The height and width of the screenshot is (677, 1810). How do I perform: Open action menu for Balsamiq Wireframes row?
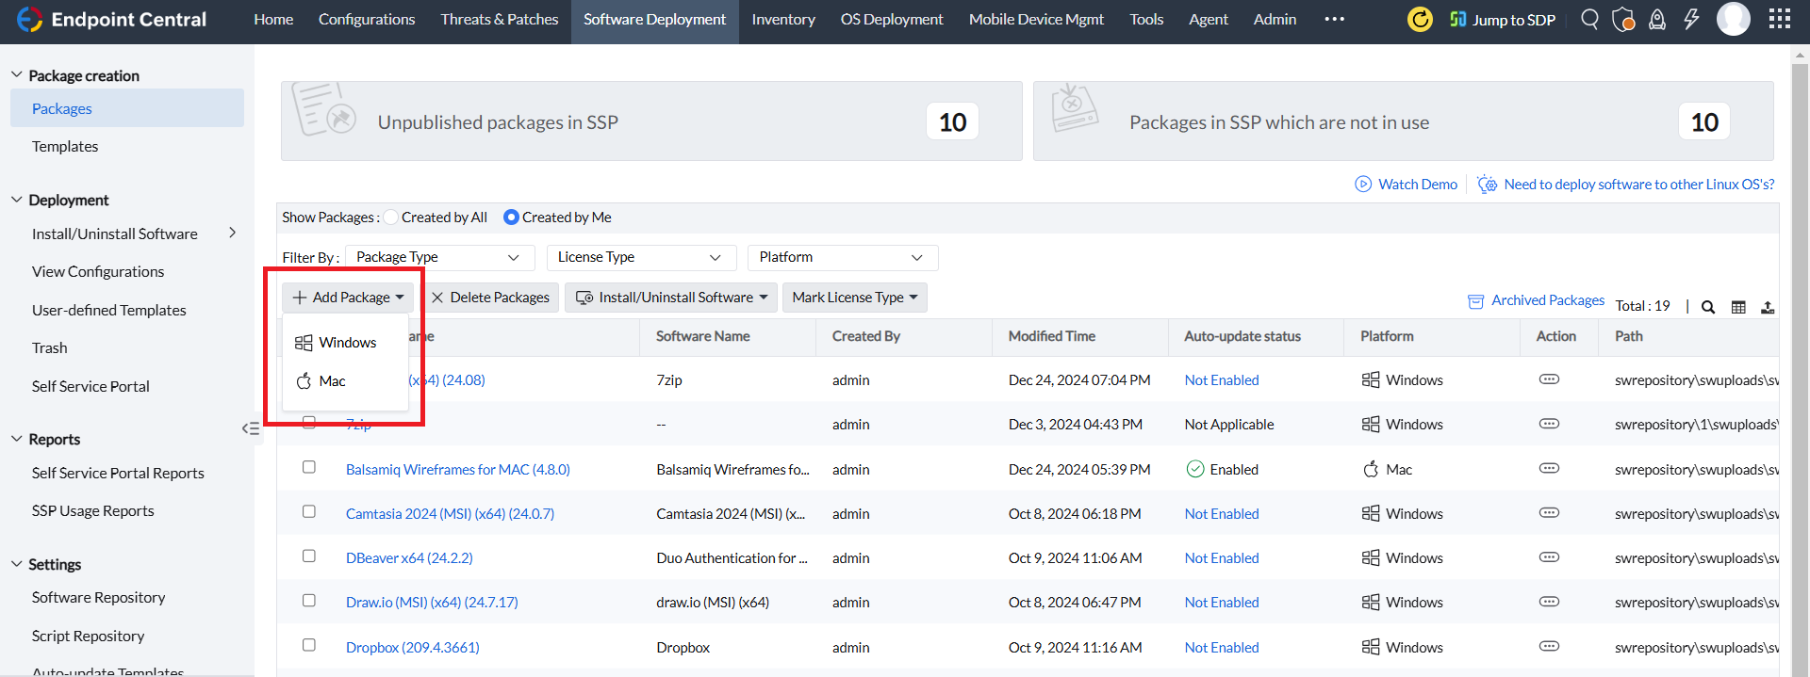click(1549, 469)
